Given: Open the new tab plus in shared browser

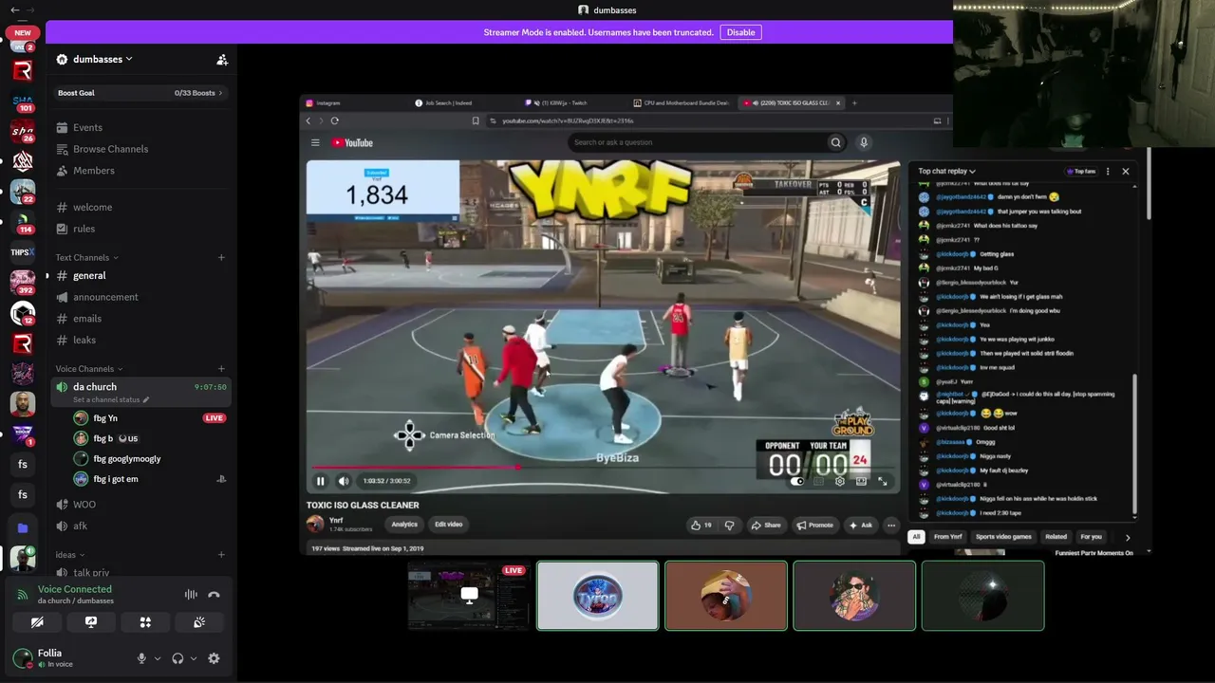Looking at the screenshot, I should [854, 102].
